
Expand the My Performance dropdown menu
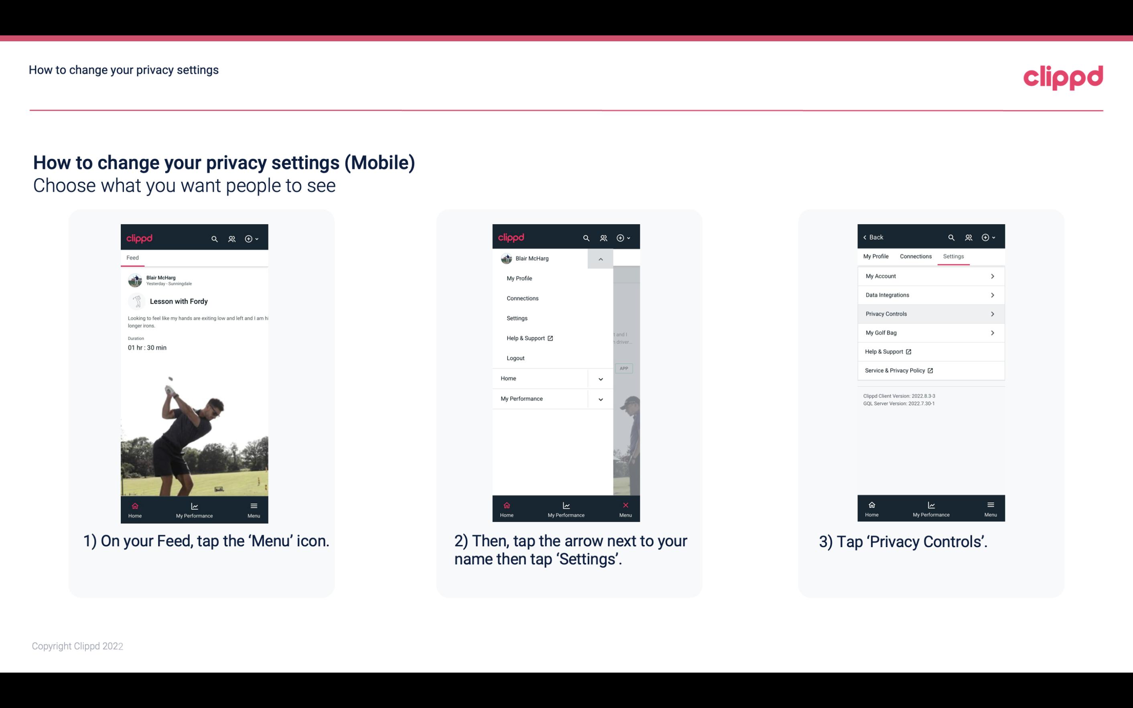click(x=600, y=398)
